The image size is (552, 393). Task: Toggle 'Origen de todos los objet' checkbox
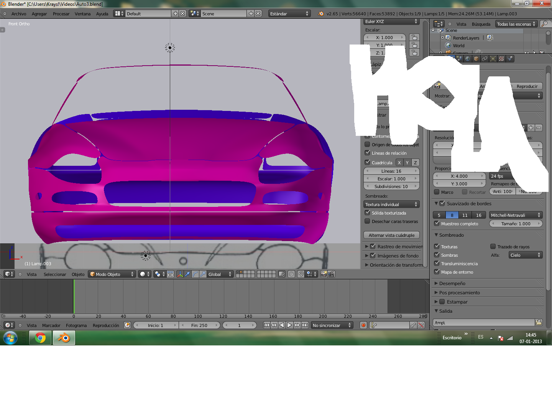click(x=367, y=144)
